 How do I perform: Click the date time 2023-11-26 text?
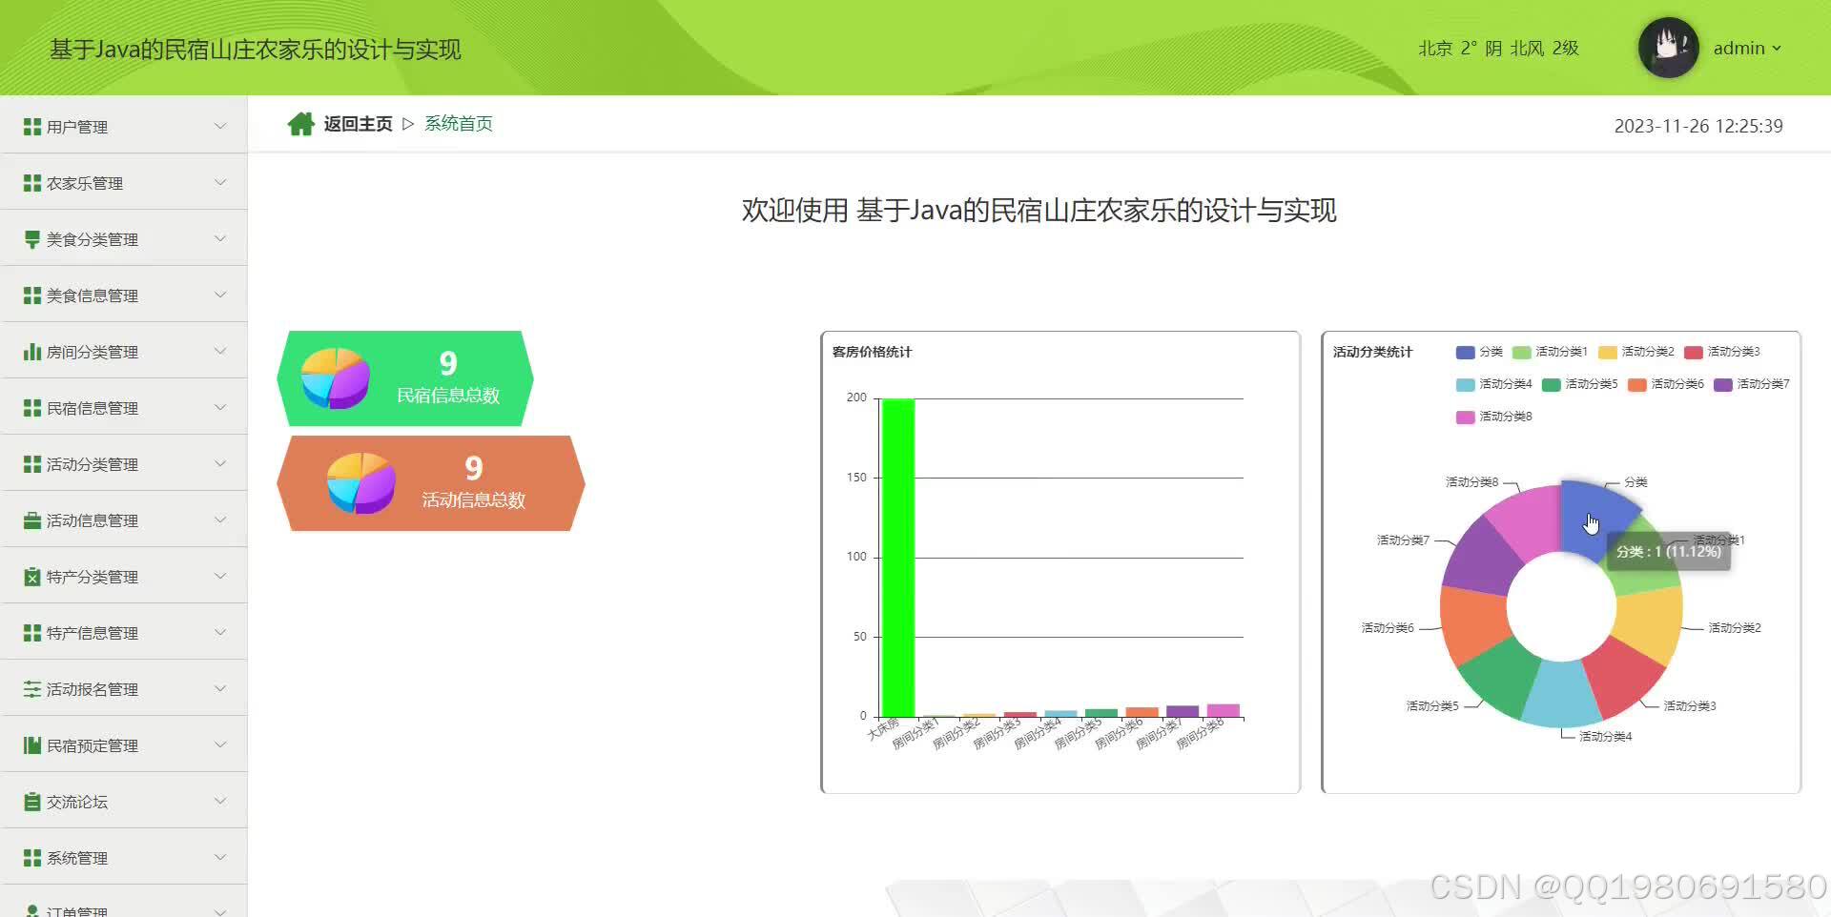tap(1698, 126)
